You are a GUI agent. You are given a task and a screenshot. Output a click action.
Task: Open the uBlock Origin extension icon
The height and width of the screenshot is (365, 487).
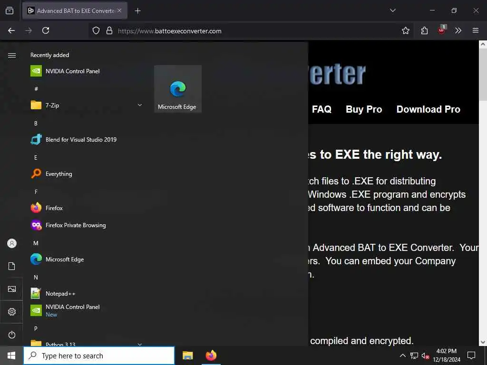point(442,30)
